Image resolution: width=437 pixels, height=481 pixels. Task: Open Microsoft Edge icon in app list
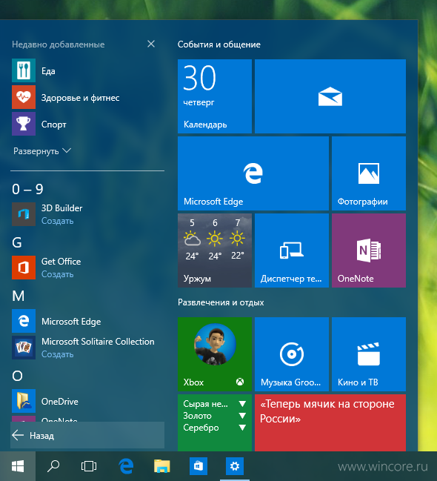[x=24, y=321]
